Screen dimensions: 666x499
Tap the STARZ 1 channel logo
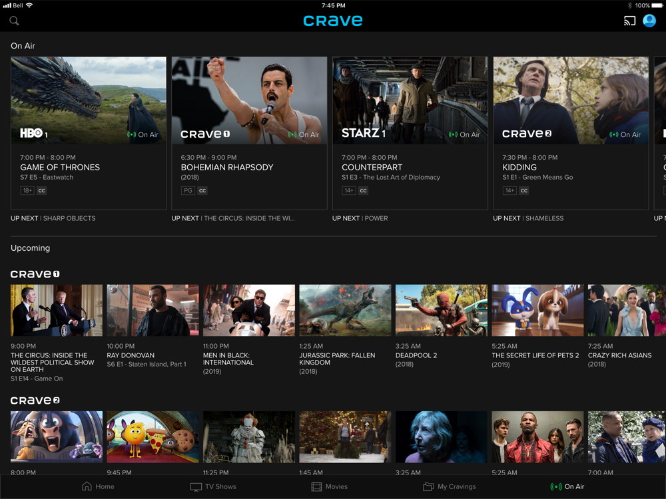(x=364, y=133)
